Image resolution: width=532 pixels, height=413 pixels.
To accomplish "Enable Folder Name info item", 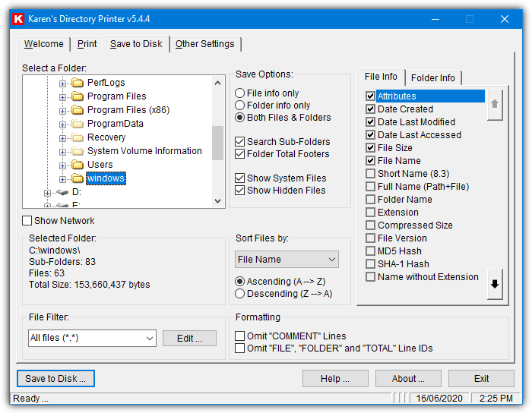I will [370, 199].
